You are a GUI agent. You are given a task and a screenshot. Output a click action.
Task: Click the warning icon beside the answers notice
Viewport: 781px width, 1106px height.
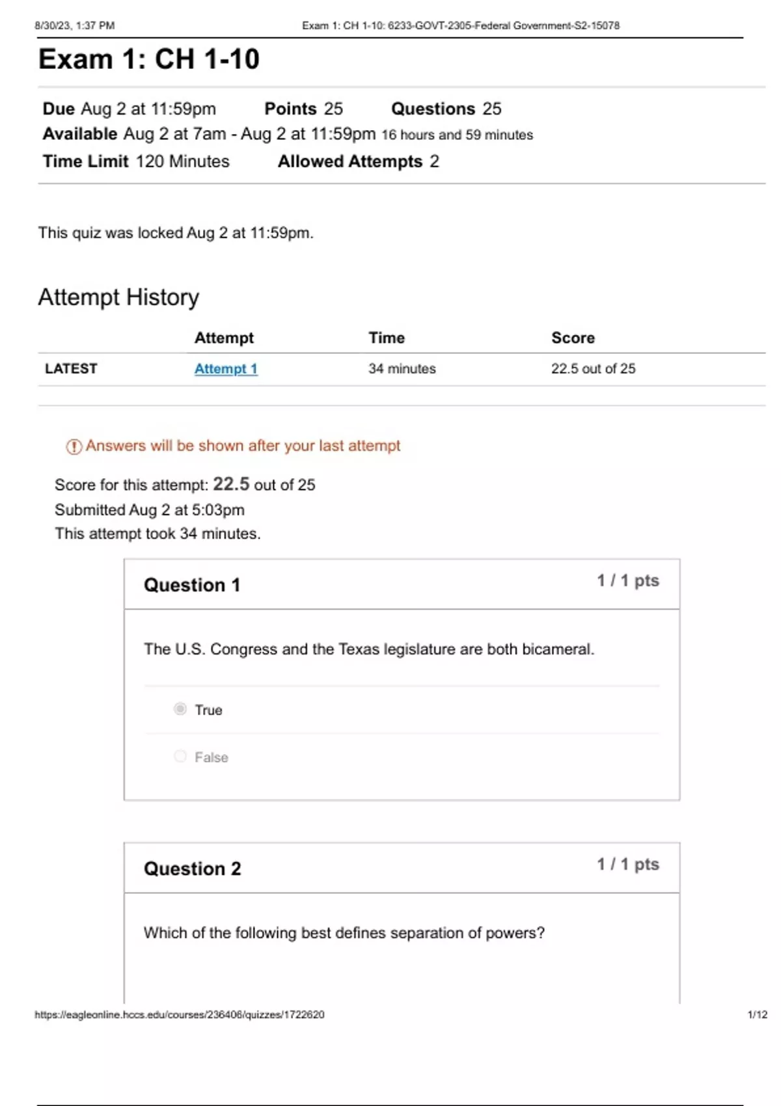tap(74, 446)
